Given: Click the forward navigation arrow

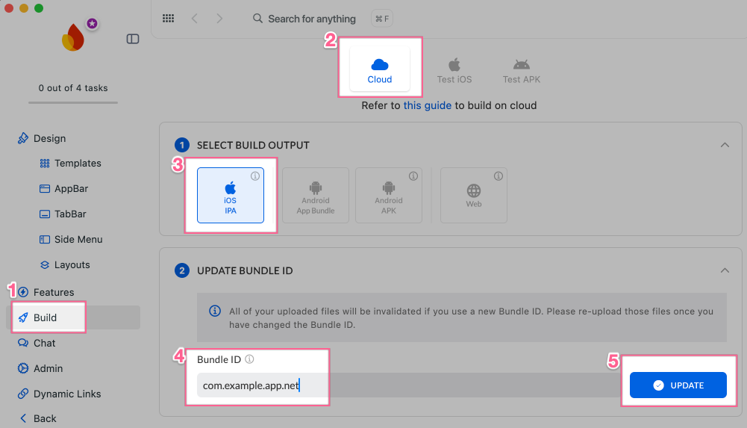Looking at the screenshot, I should point(219,19).
